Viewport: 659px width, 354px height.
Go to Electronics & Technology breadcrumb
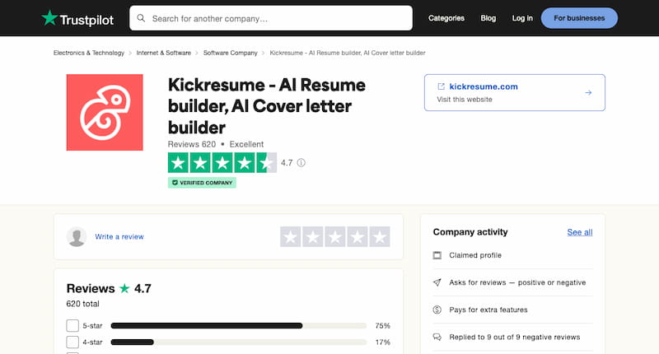(89, 53)
